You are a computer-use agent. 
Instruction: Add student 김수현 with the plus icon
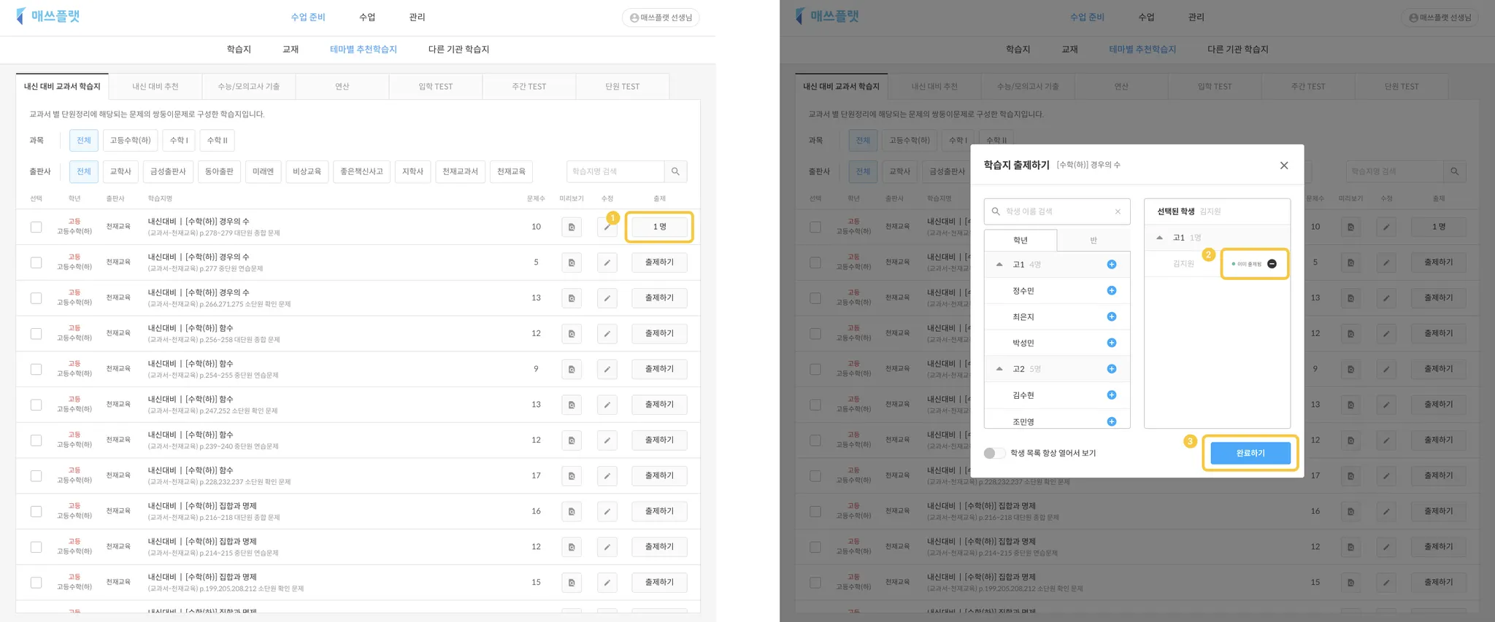pyautogui.click(x=1111, y=395)
